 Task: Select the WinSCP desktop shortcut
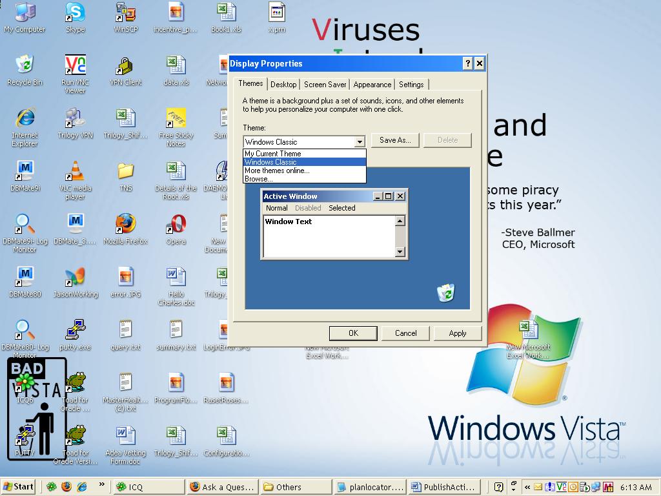click(126, 17)
